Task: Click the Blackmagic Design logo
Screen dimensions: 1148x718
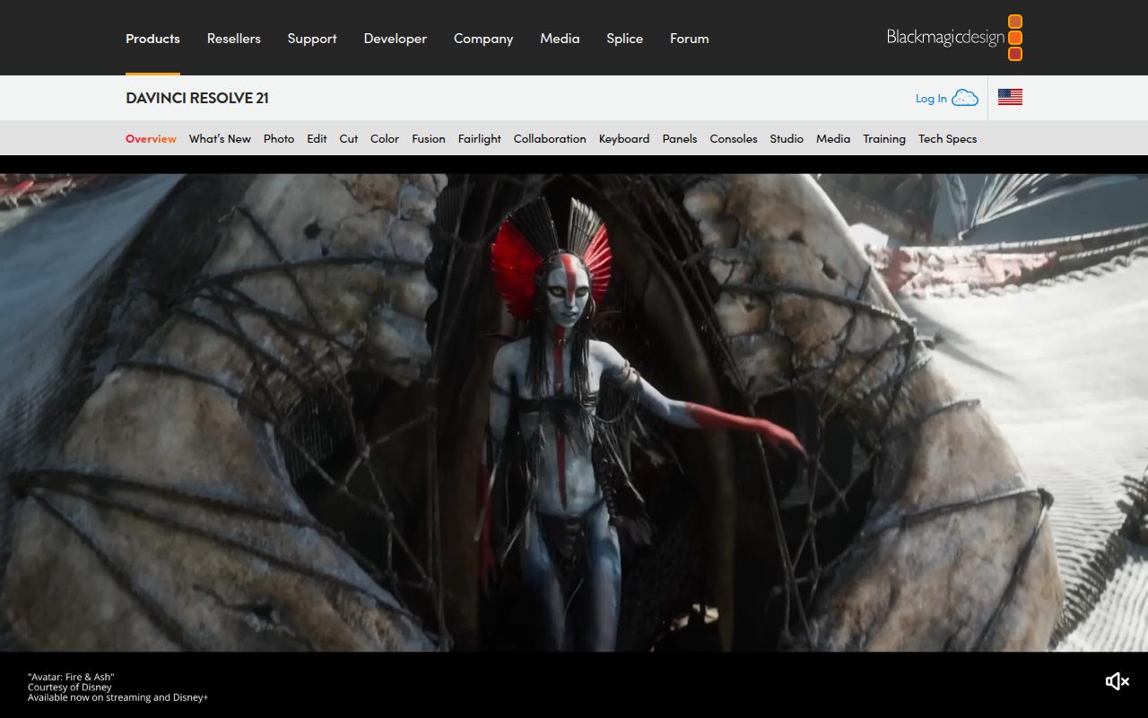Action: click(x=954, y=38)
